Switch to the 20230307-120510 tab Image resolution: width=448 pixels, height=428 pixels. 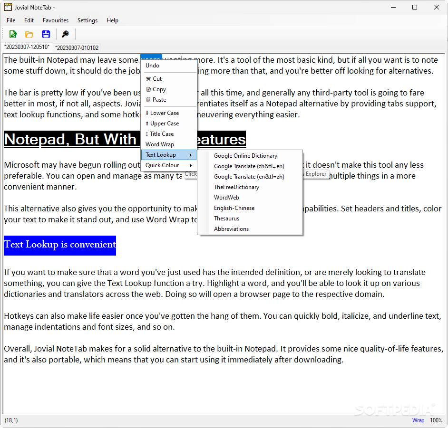pyautogui.click(x=27, y=47)
